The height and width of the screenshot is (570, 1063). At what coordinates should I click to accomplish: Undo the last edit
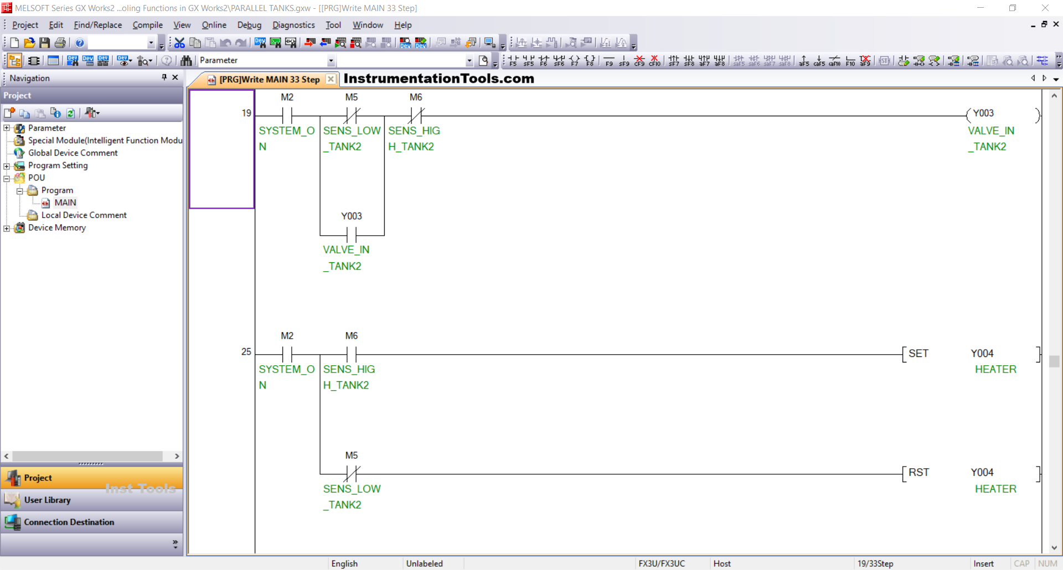(225, 43)
